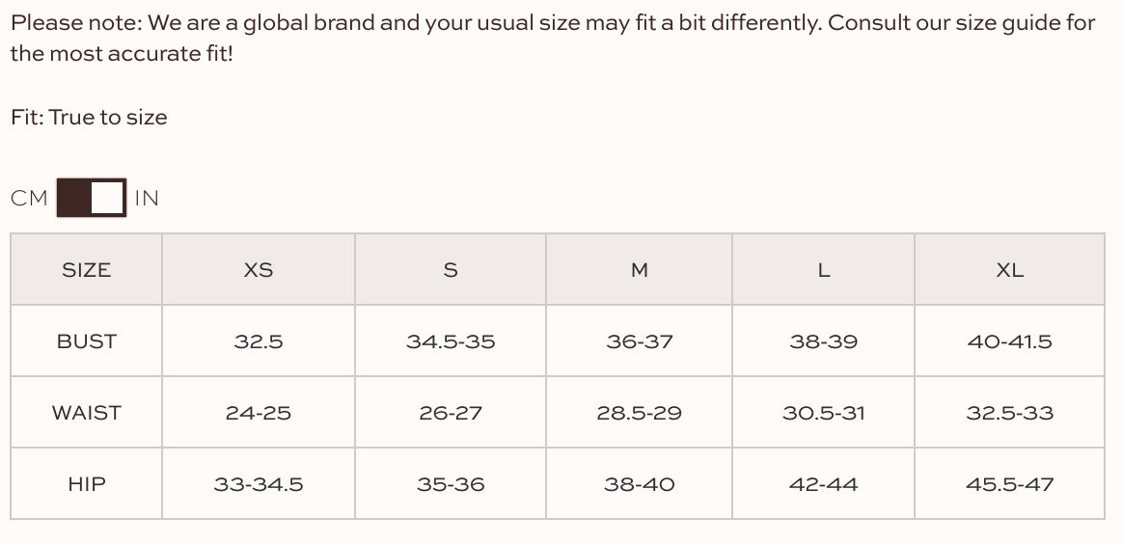Click the Fit: True to size text

(89, 118)
